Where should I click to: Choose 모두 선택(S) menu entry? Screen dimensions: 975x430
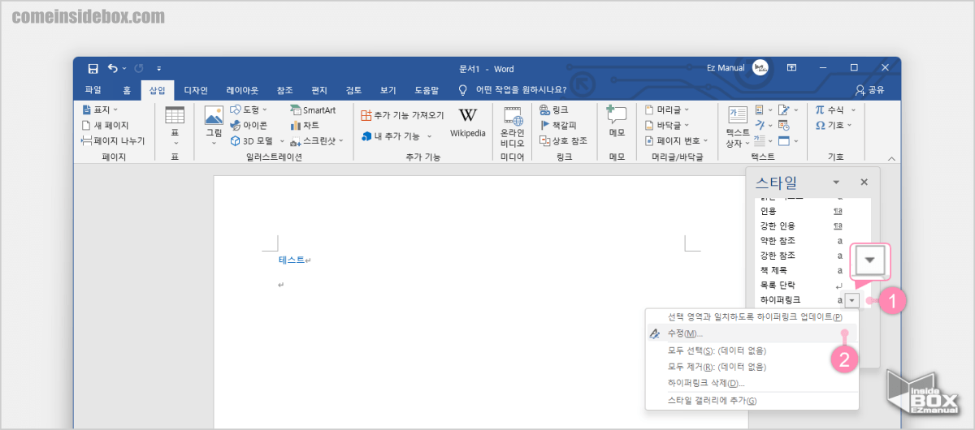click(x=752, y=350)
